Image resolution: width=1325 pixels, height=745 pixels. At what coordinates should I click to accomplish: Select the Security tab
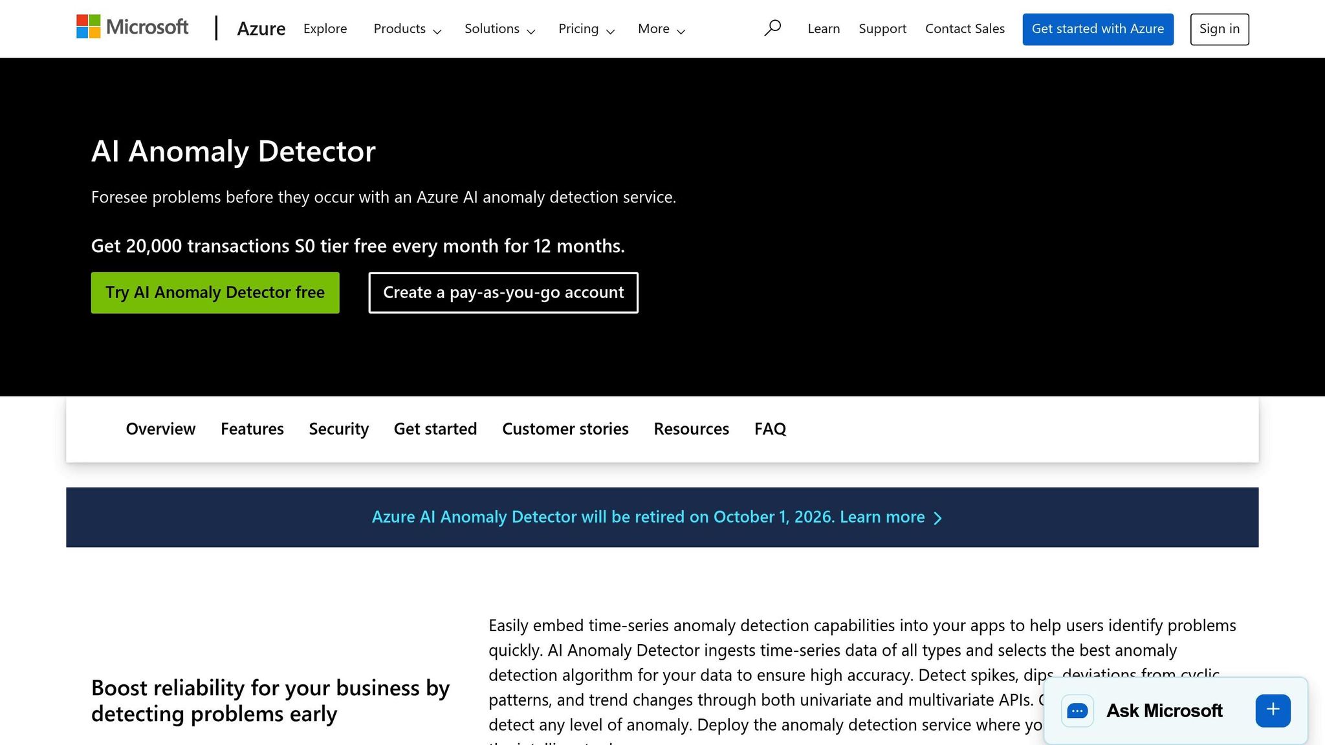(x=338, y=429)
